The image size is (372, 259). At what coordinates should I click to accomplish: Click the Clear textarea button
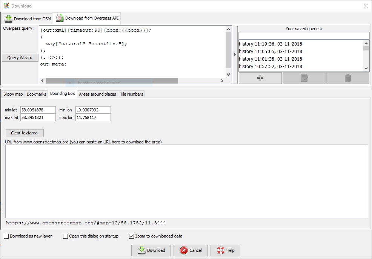click(x=25, y=133)
